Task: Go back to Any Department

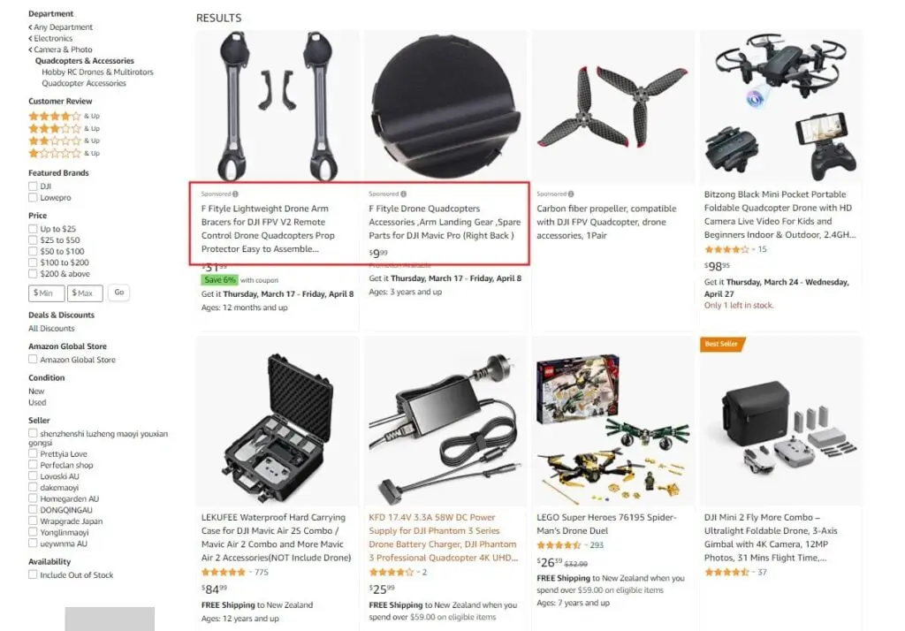Action: tap(61, 27)
